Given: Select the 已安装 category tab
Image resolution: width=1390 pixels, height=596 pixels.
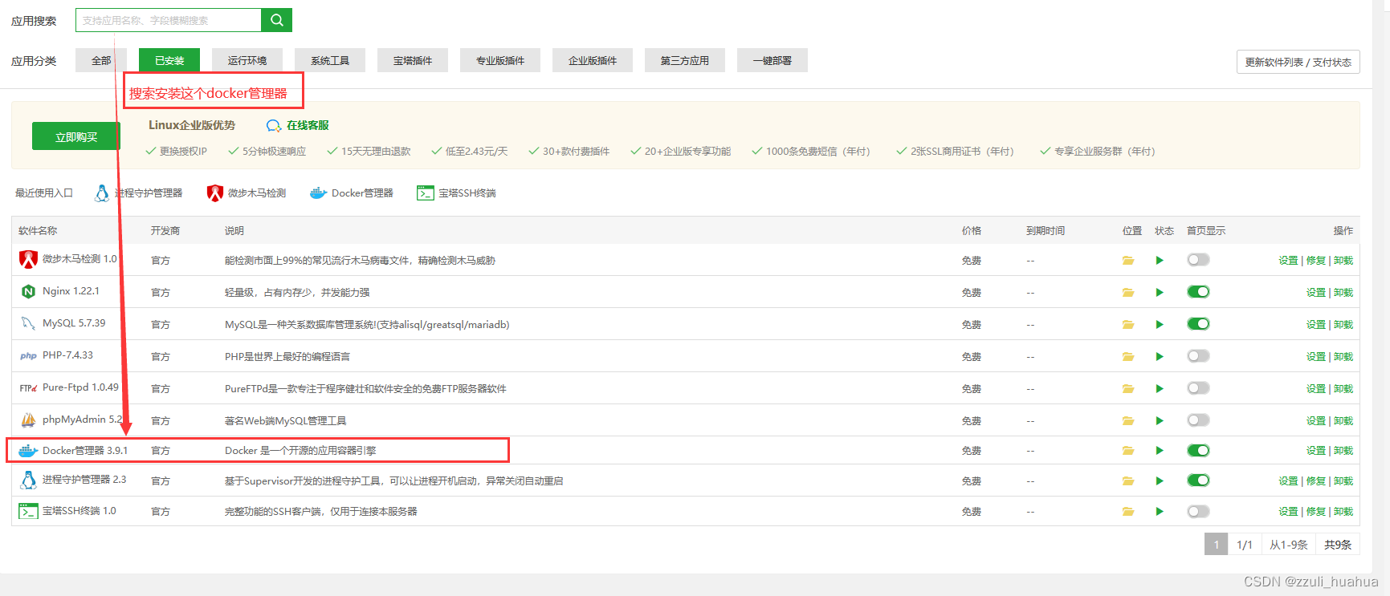Looking at the screenshot, I should pos(169,60).
